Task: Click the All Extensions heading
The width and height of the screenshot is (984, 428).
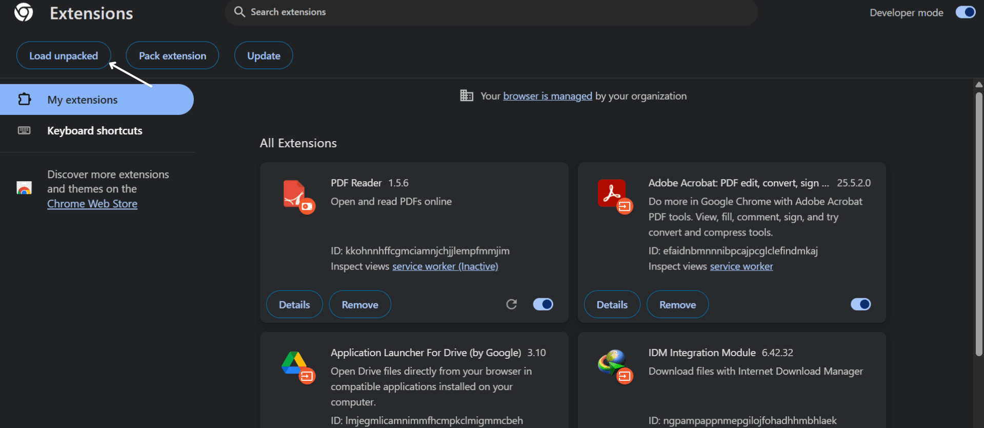Action: (298, 143)
